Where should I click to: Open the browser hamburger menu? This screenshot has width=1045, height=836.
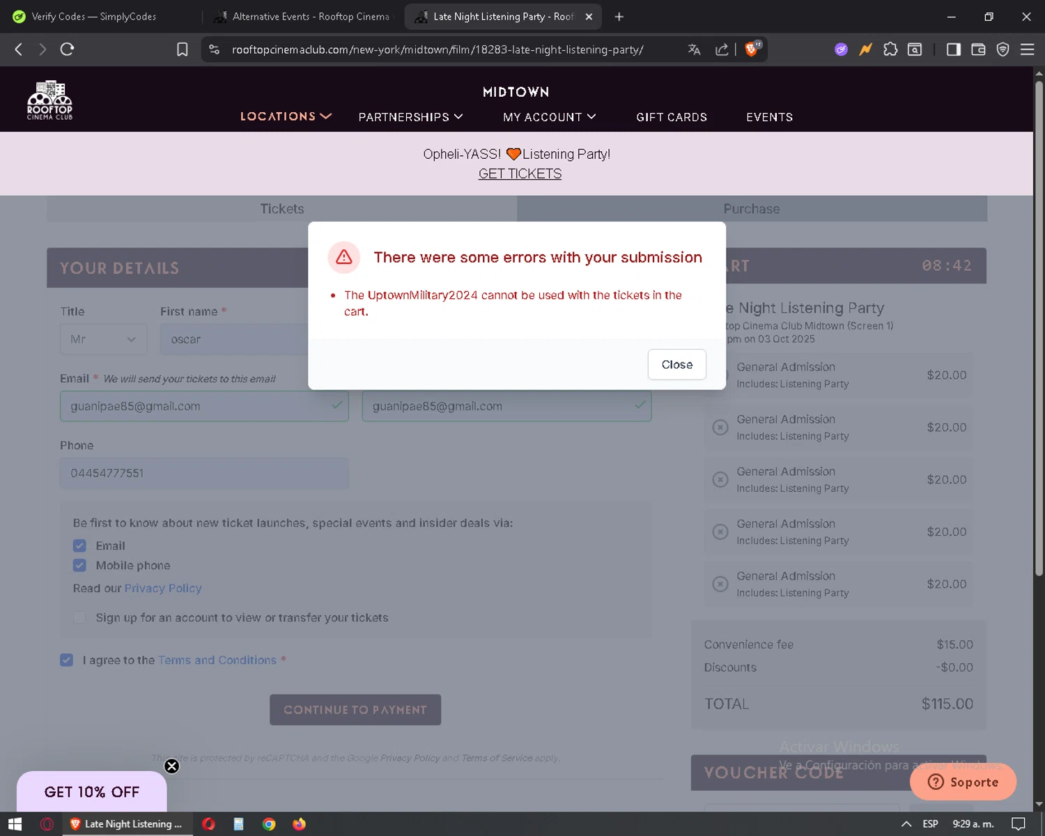click(x=1027, y=49)
